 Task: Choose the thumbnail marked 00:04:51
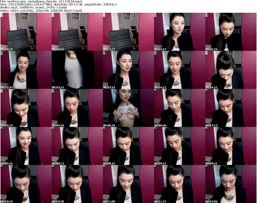pos(231,70)
